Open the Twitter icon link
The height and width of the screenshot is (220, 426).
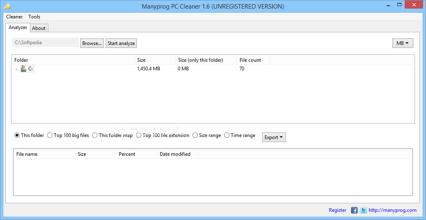pos(363,210)
